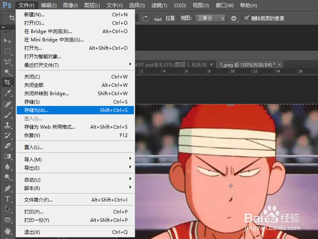The image size is (318, 239).
Task: Open the 文件(F) menu
Action: pyautogui.click(x=27, y=5)
